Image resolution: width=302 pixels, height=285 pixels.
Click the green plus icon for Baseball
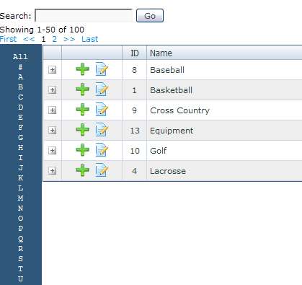pos(82,69)
